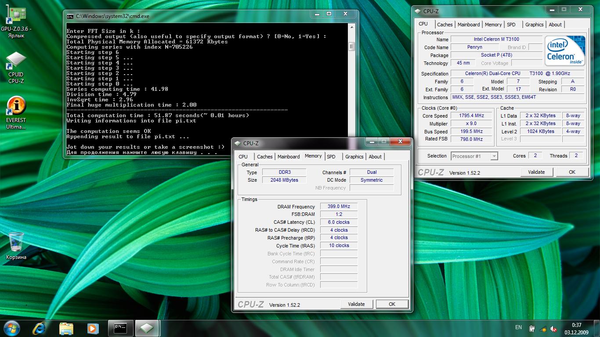Click the Rated FSB 798.0 MHz value
The image size is (600, 337).
click(471, 139)
